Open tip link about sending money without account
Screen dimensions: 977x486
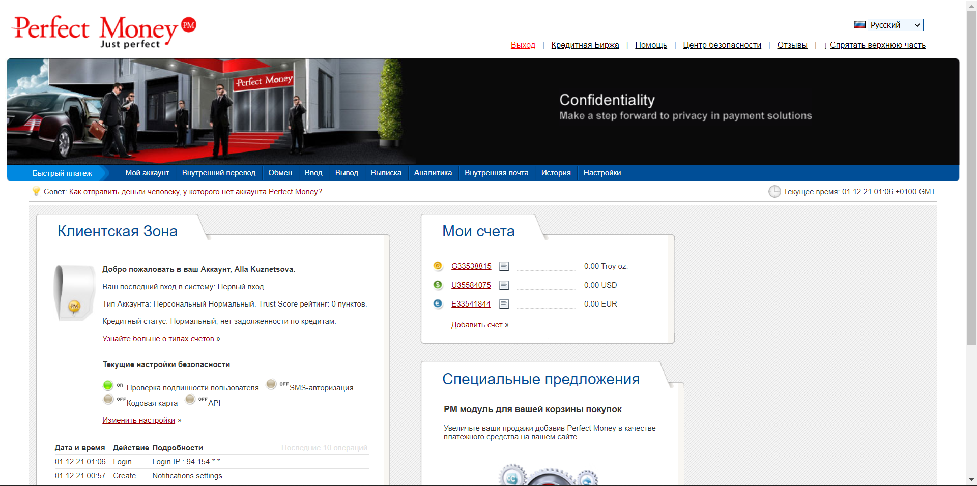coord(195,192)
